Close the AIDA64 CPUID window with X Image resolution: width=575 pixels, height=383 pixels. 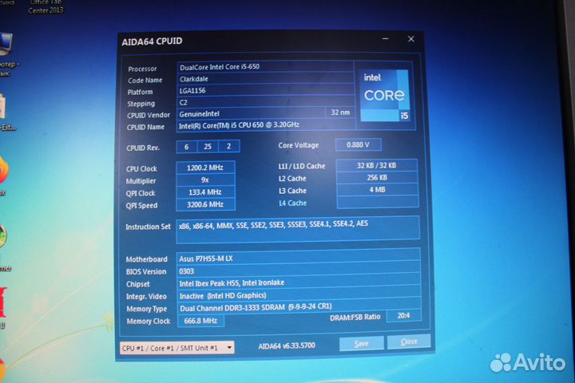pos(411,38)
